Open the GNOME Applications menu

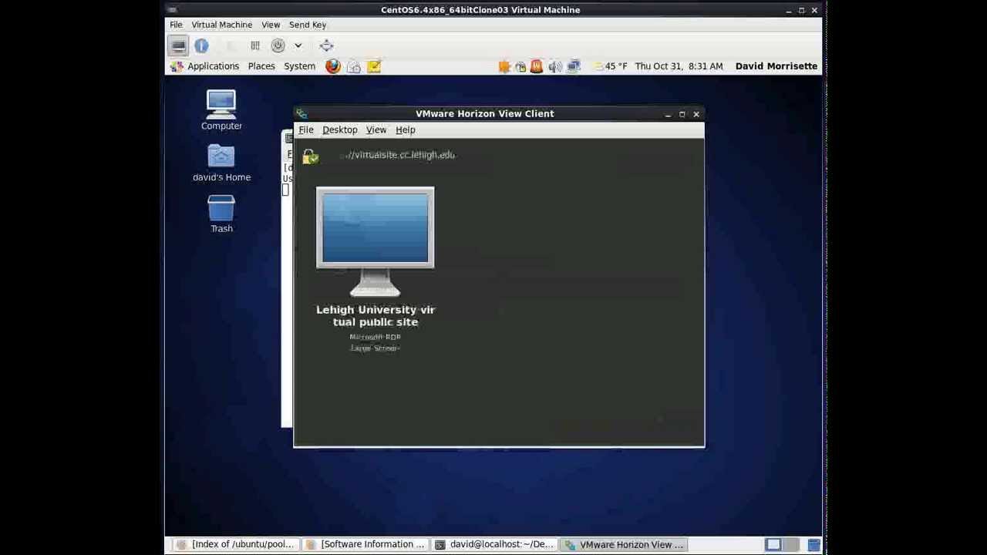click(204, 66)
